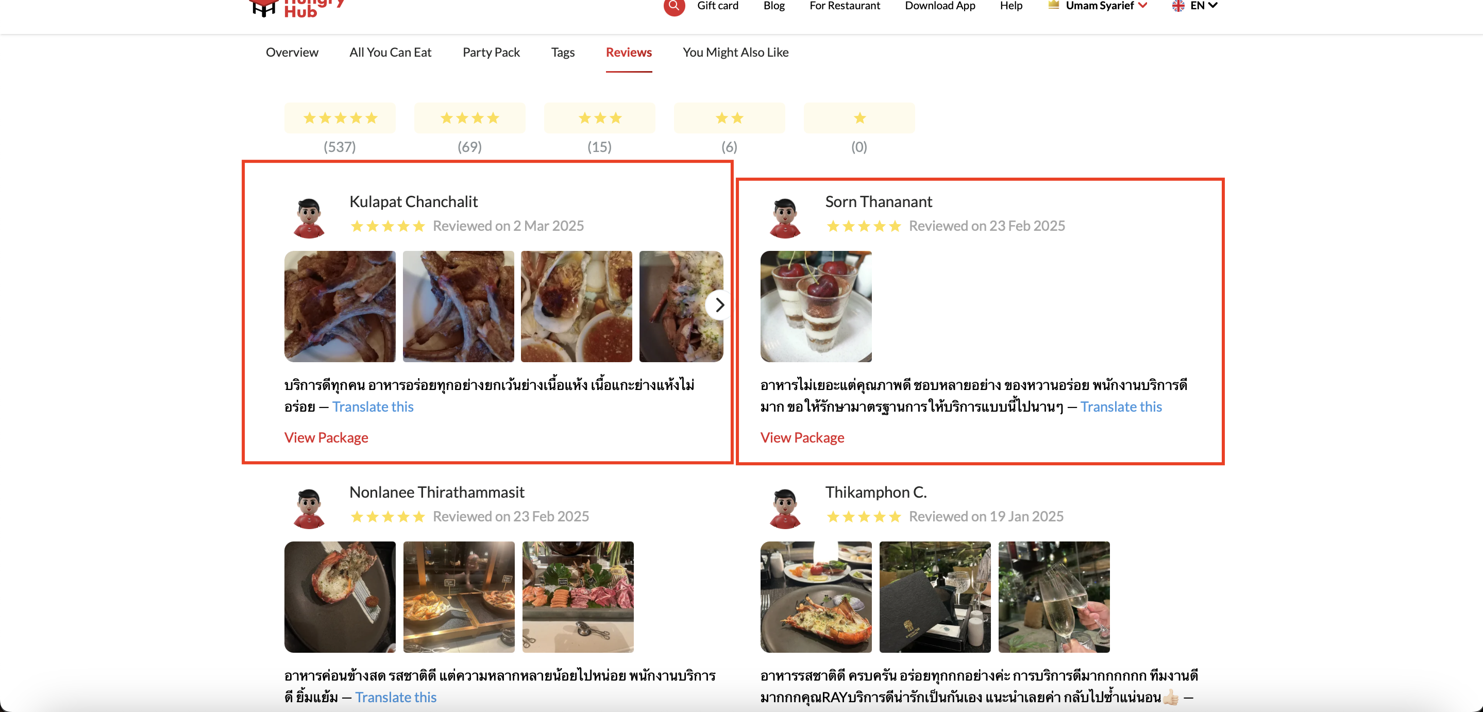Switch to the All You Can Eat tab
Image resolution: width=1483 pixels, height=712 pixels.
[390, 53]
